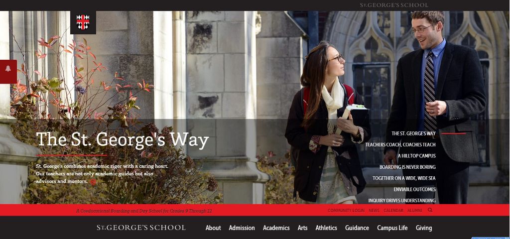510x239 pixels.
Task: Open the search magnifier icon
Action: (430, 210)
